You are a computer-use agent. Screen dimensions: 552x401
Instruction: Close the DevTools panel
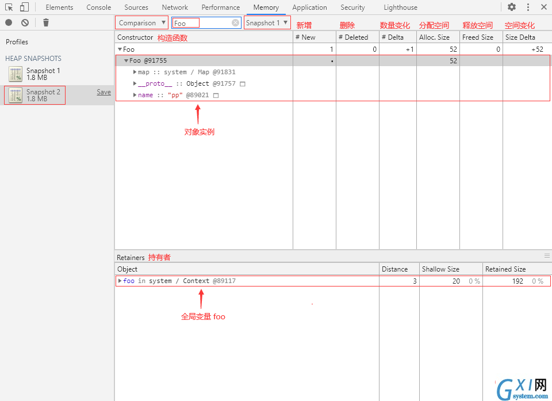[543, 7]
